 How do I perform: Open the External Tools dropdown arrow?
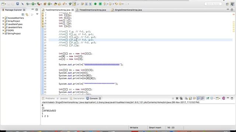(x=41, y=4)
